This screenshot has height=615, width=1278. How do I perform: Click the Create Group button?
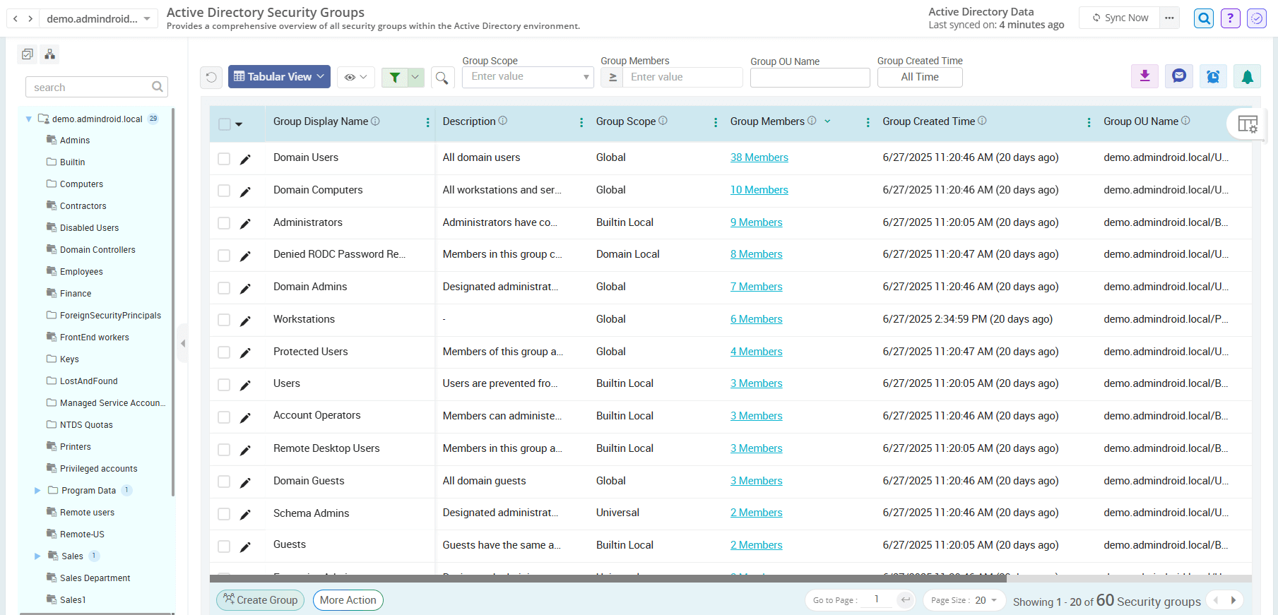[261, 600]
